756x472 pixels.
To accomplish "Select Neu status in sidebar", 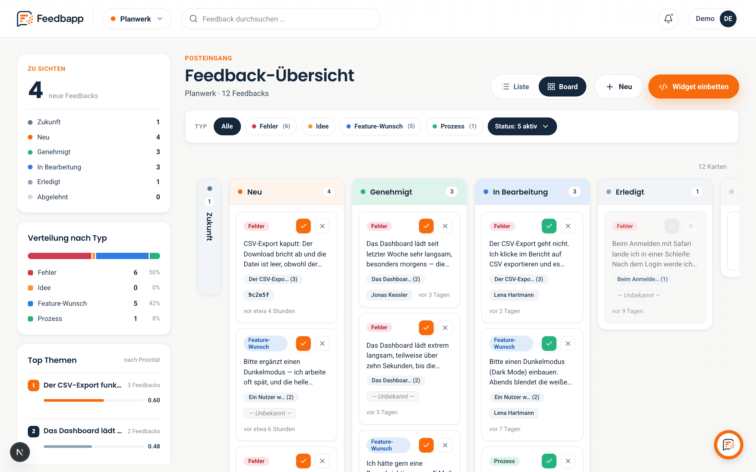I will click(x=94, y=137).
